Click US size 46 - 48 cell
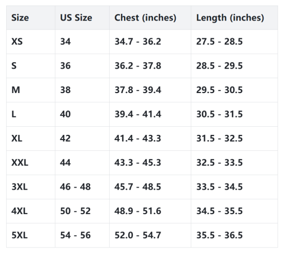Screen dimensions: 283x253 [x=75, y=187]
